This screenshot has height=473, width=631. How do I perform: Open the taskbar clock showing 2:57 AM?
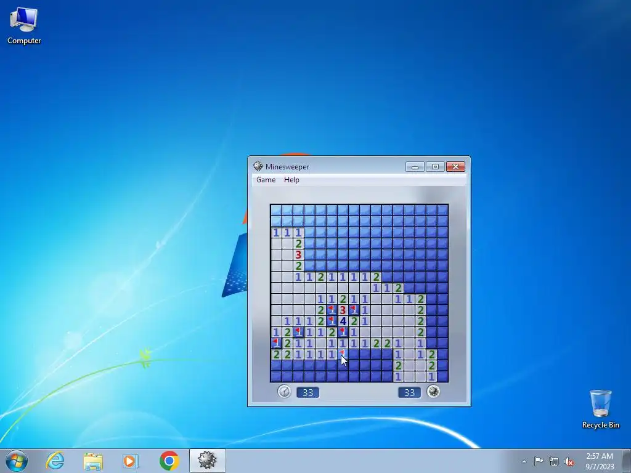pyautogui.click(x=600, y=461)
